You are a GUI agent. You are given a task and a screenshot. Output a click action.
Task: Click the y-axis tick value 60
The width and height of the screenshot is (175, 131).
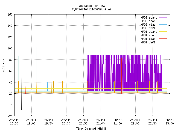(11, 71)
